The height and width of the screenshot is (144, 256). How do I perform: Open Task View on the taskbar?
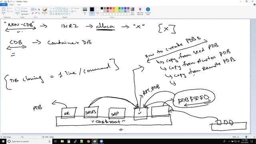[x=55, y=141]
